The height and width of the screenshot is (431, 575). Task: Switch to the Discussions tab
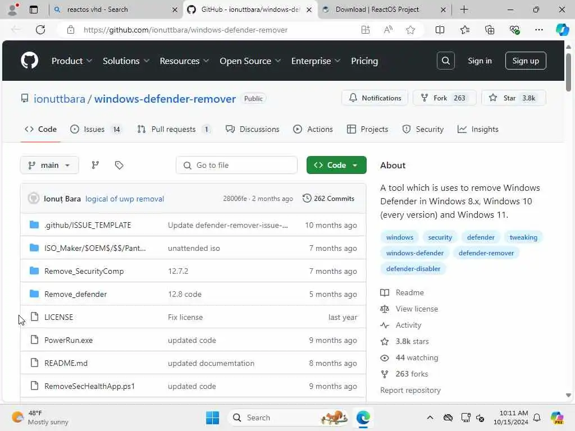(252, 129)
